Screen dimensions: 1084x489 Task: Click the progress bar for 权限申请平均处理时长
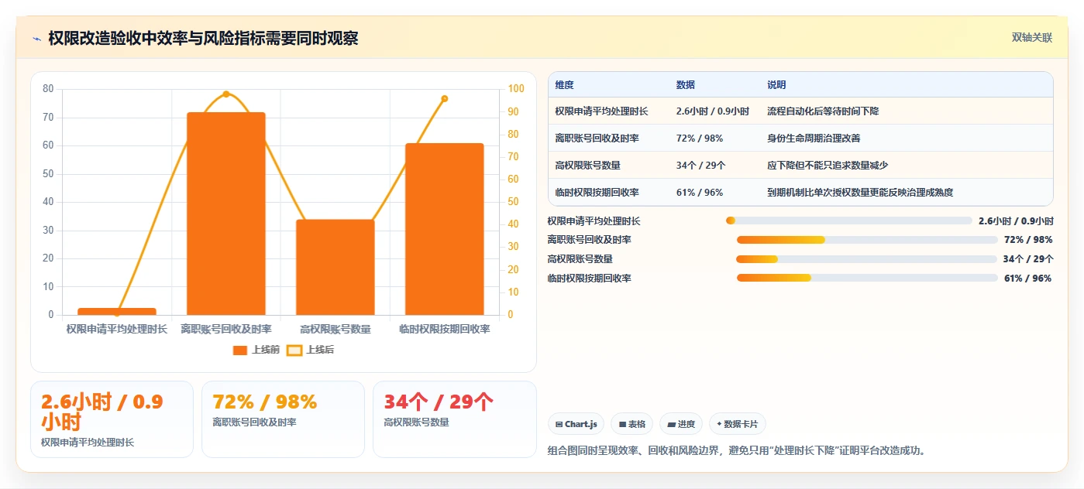848,221
